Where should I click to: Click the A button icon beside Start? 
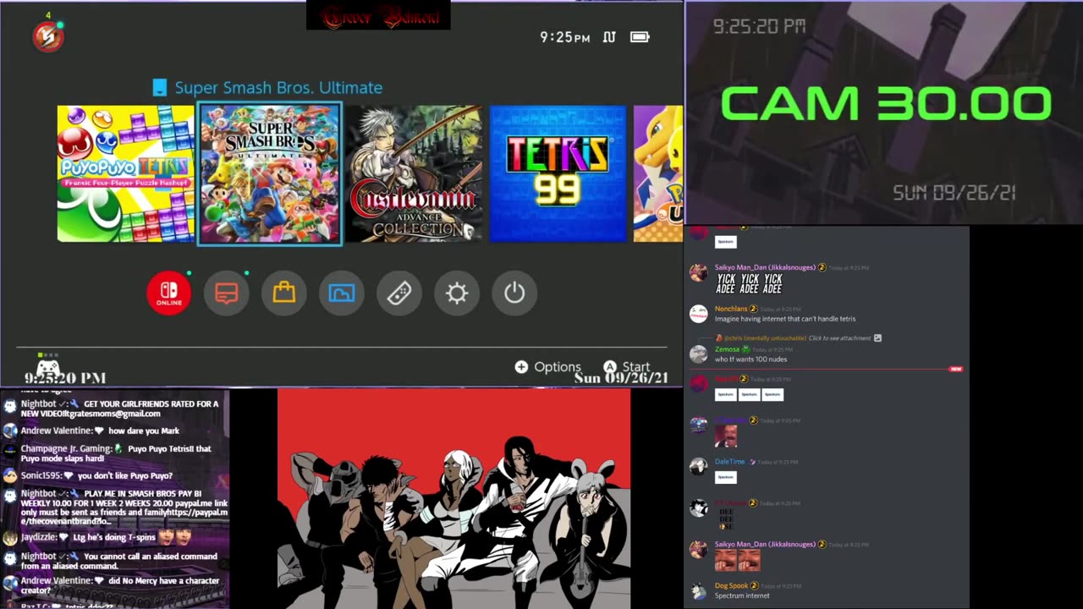point(609,366)
